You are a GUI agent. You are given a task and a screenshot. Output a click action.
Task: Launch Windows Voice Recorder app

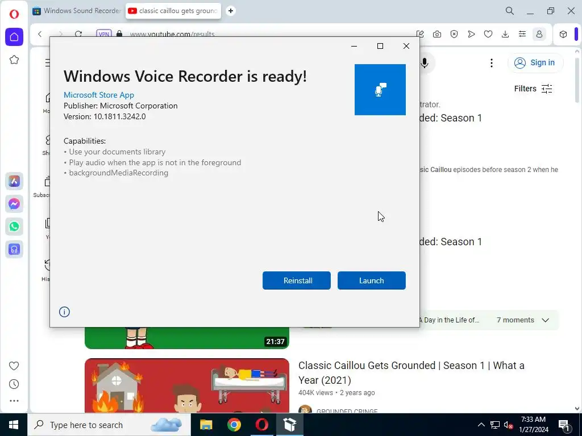(x=371, y=280)
